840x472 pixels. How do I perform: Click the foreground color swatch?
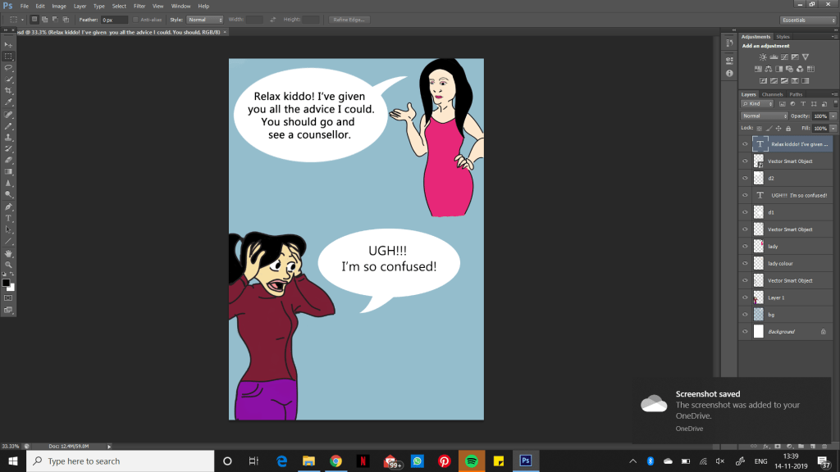click(x=6, y=282)
